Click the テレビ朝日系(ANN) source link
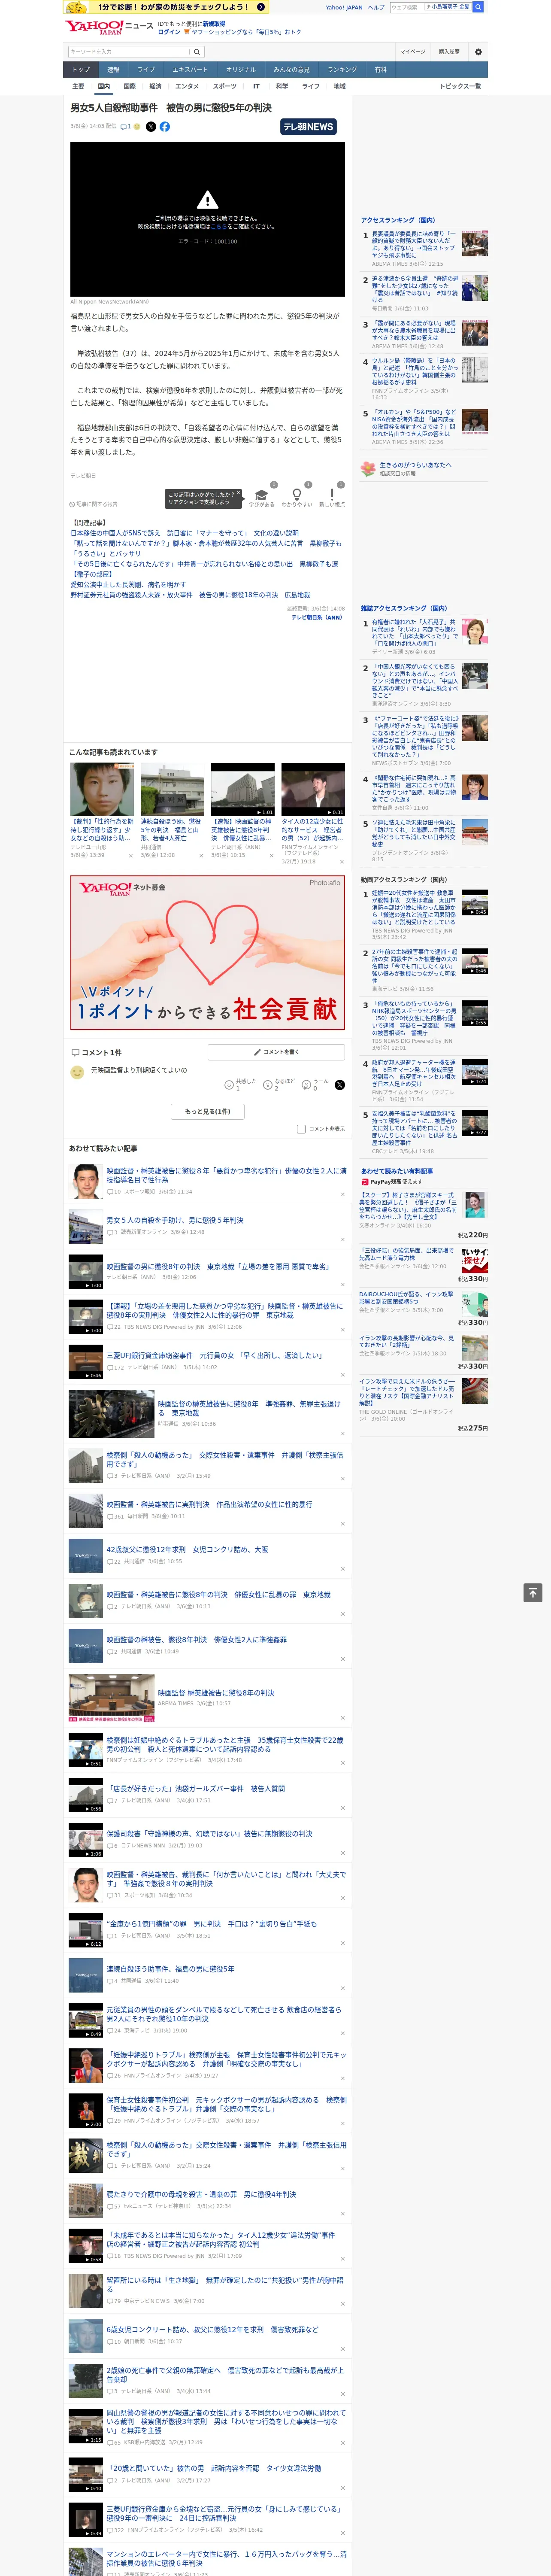Viewport: 551px width, 2576px height. click(x=317, y=617)
